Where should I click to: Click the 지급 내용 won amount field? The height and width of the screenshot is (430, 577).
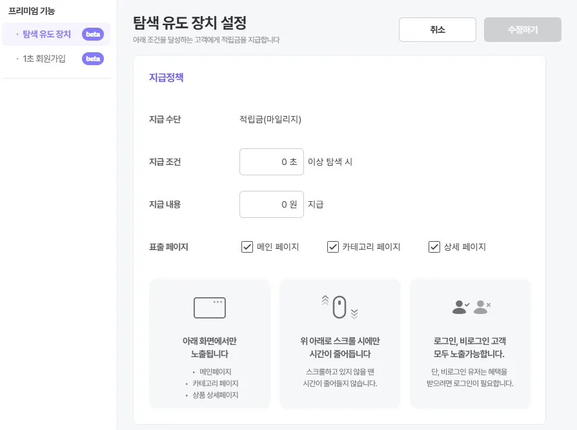pos(271,204)
